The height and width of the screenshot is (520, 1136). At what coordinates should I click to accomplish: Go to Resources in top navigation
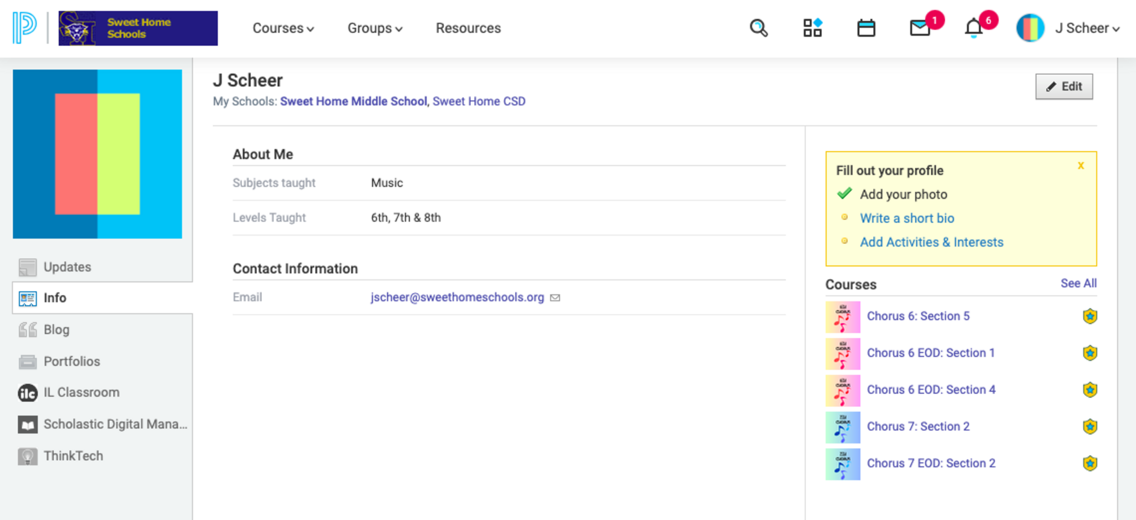pos(468,28)
